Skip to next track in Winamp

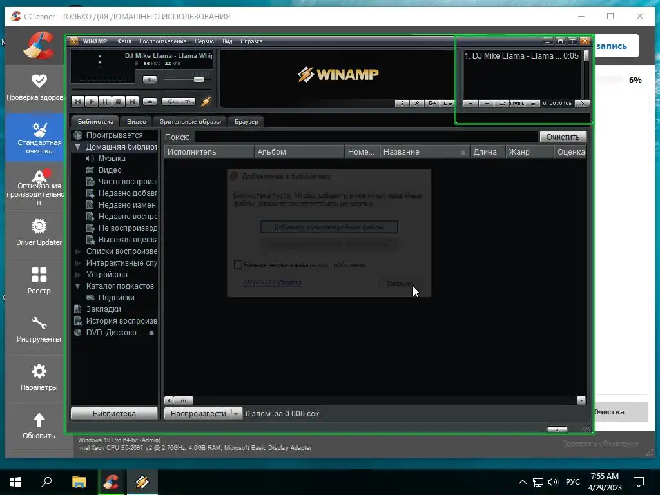(x=131, y=101)
